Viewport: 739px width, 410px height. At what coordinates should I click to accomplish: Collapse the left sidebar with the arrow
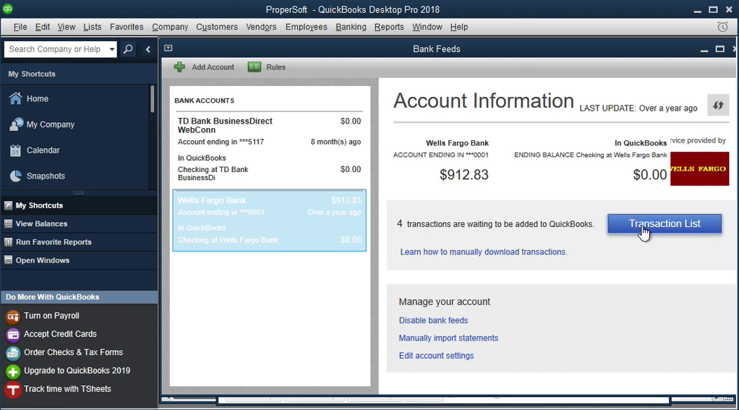tap(148, 49)
